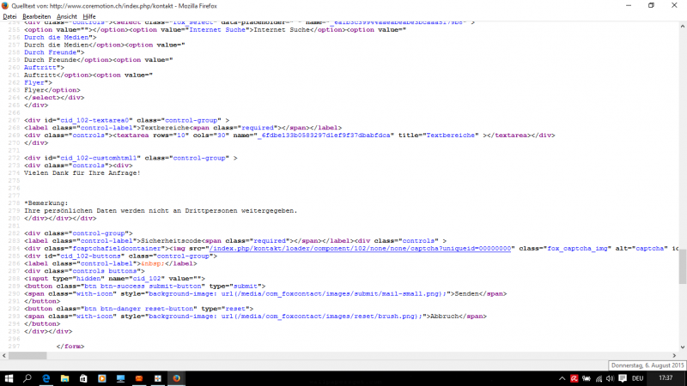The height and width of the screenshot is (386, 687).
Task: Click 'Senden' text in line 290
Action: pyautogui.click(x=466, y=293)
